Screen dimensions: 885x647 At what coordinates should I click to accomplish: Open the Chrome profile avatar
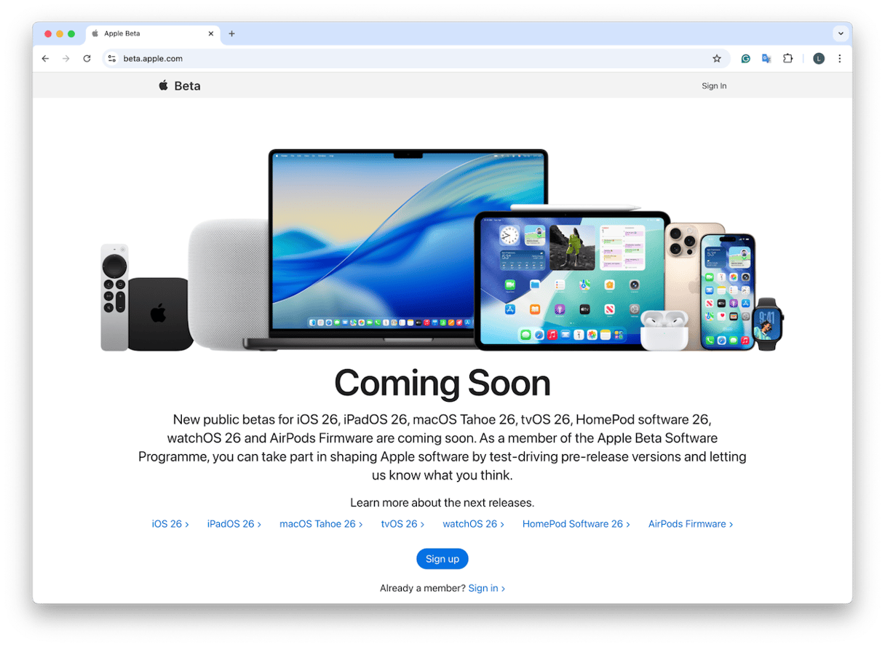pos(819,59)
